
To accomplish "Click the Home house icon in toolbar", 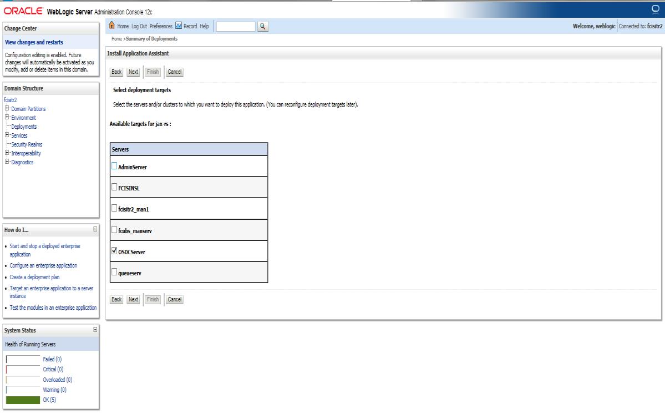I will 111,26.
